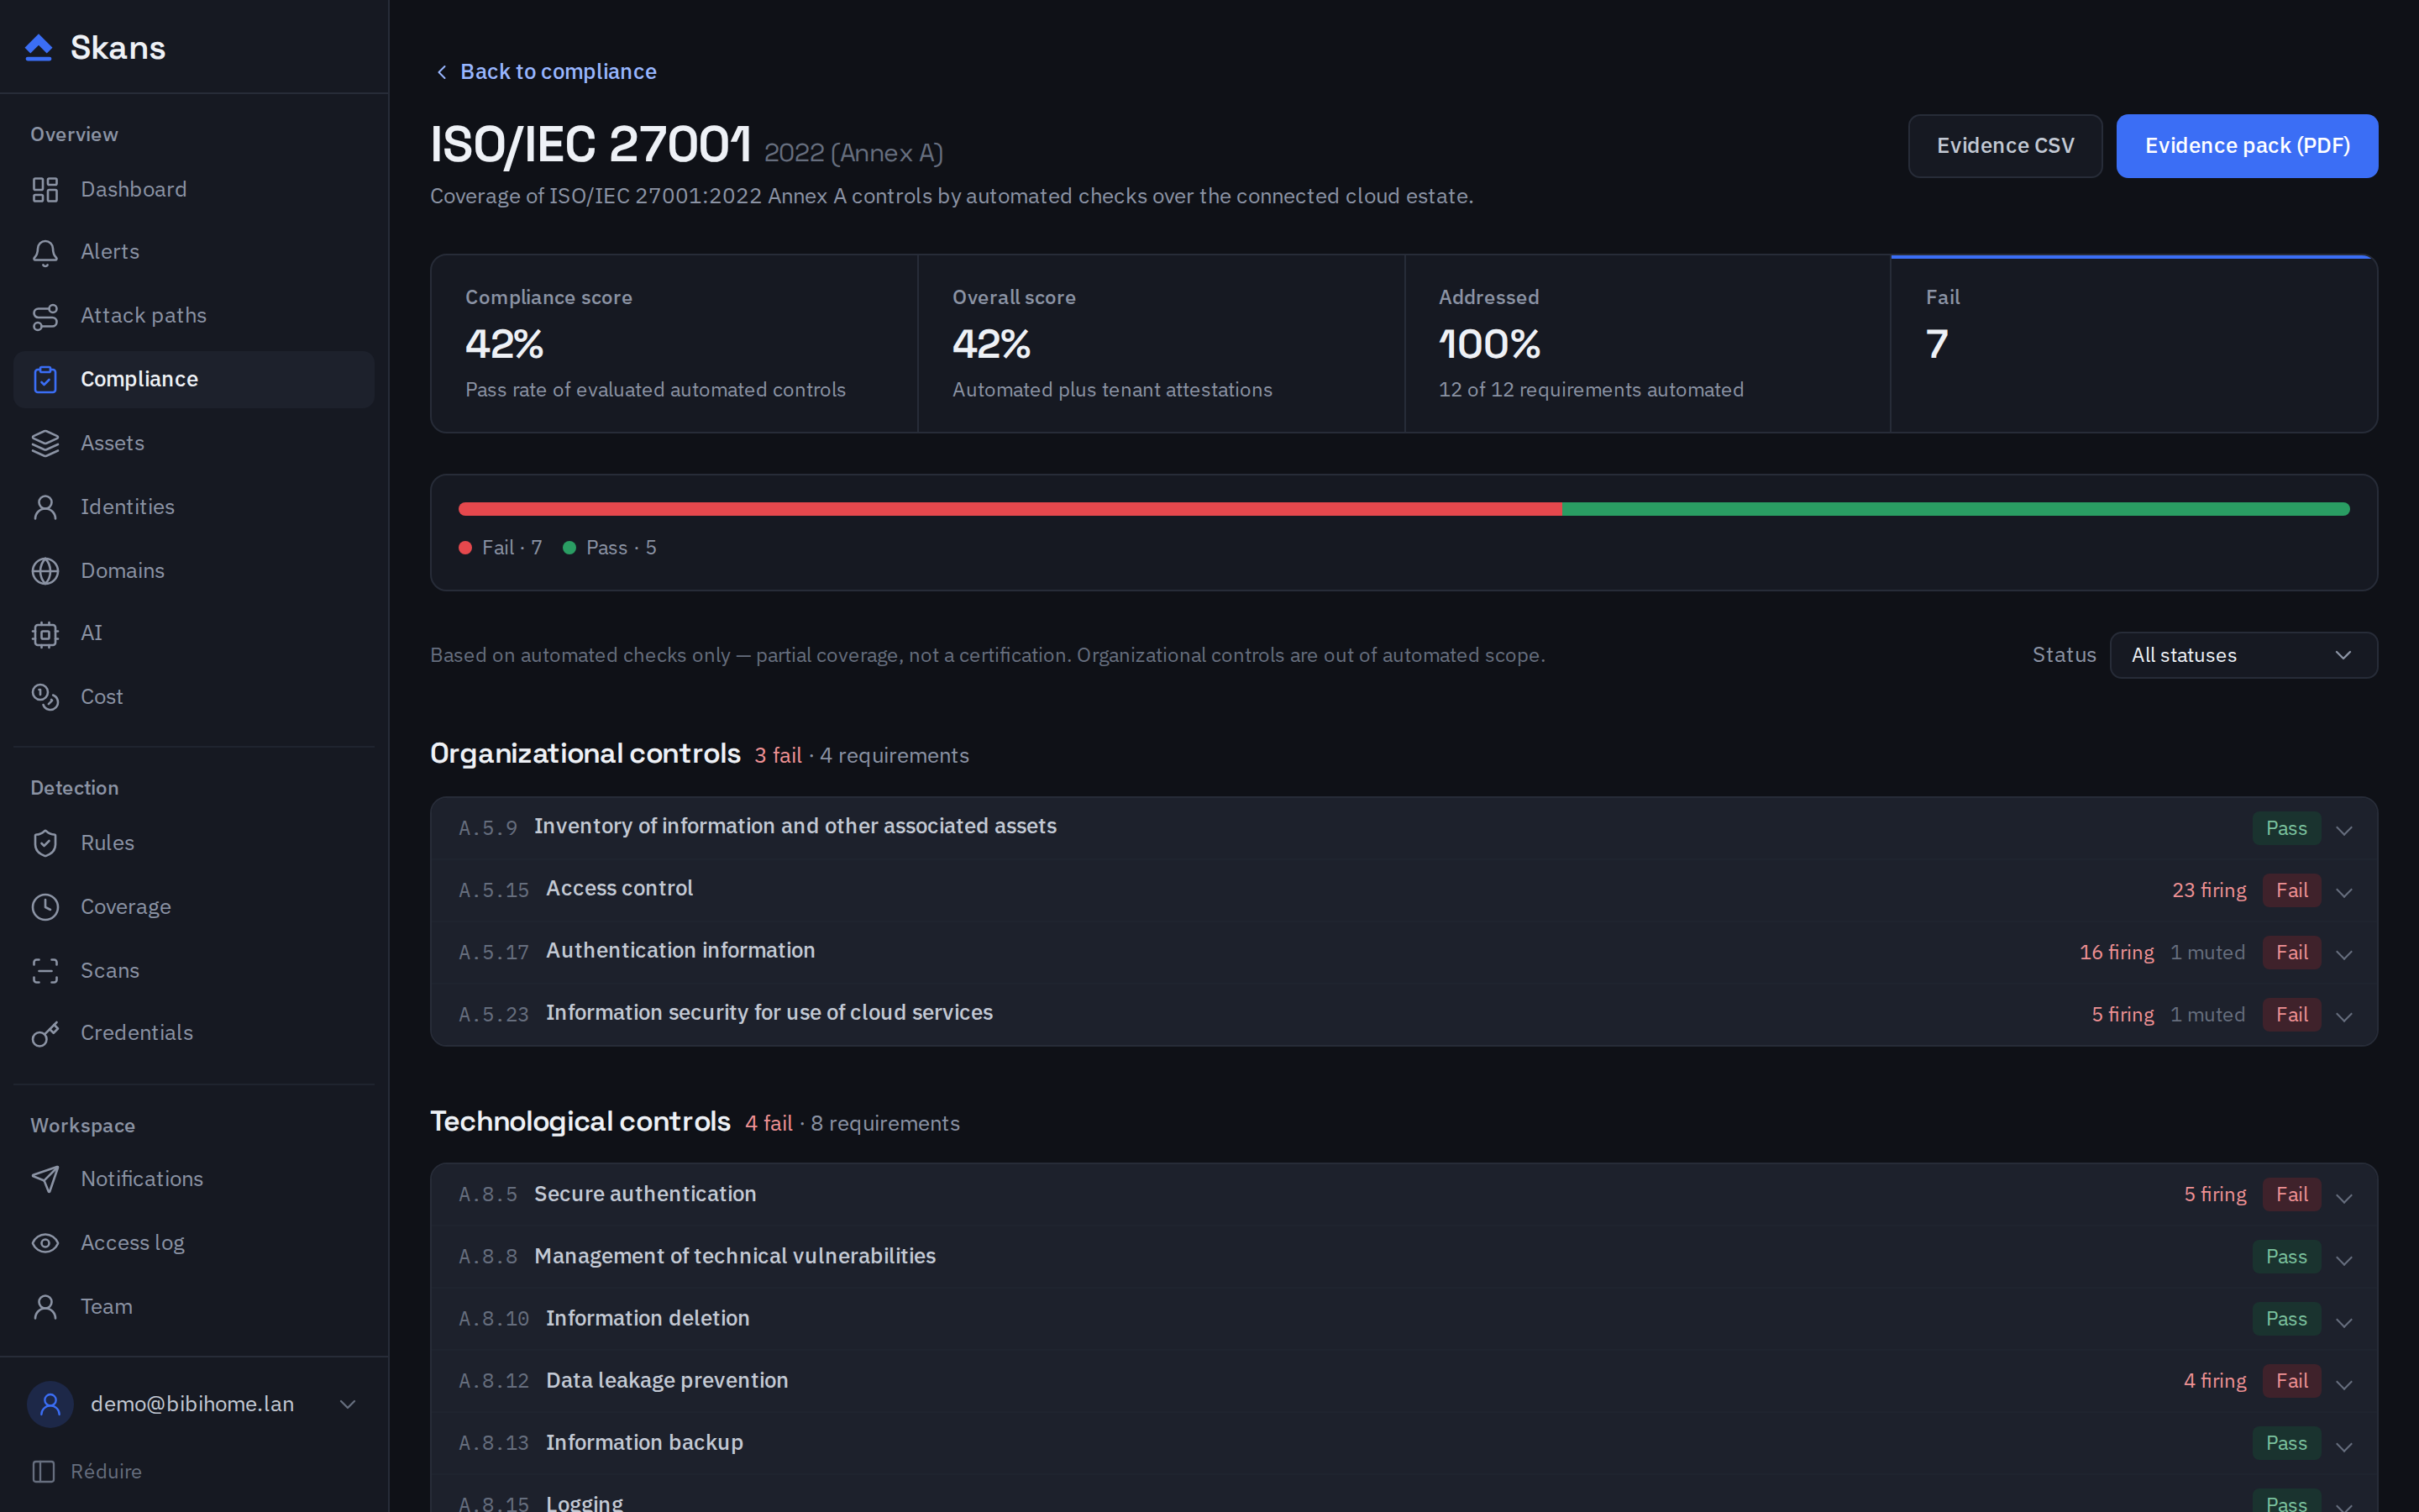
Task: Click the Pass badge on A.5.9 row
Action: click(2286, 828)
